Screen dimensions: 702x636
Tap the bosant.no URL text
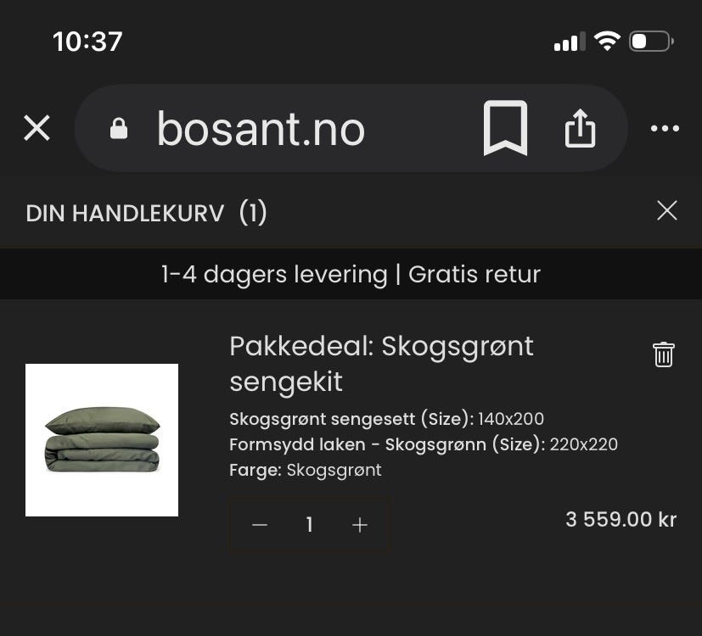261,129
